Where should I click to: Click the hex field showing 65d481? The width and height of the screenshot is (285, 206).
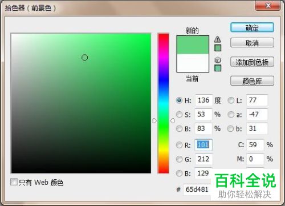coord(197,189)
